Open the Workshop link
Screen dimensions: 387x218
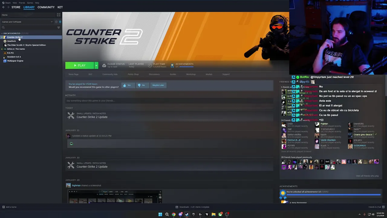pyautogui.click(x=191, y=74)
